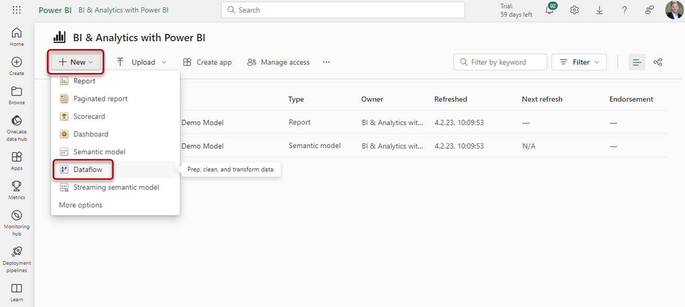Open Create in the left navigation

click(17, 66)
